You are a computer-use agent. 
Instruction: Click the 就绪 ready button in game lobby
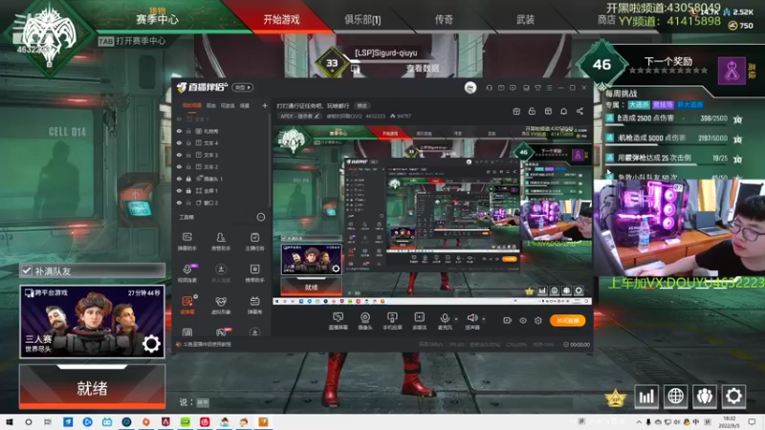(92, 387)
